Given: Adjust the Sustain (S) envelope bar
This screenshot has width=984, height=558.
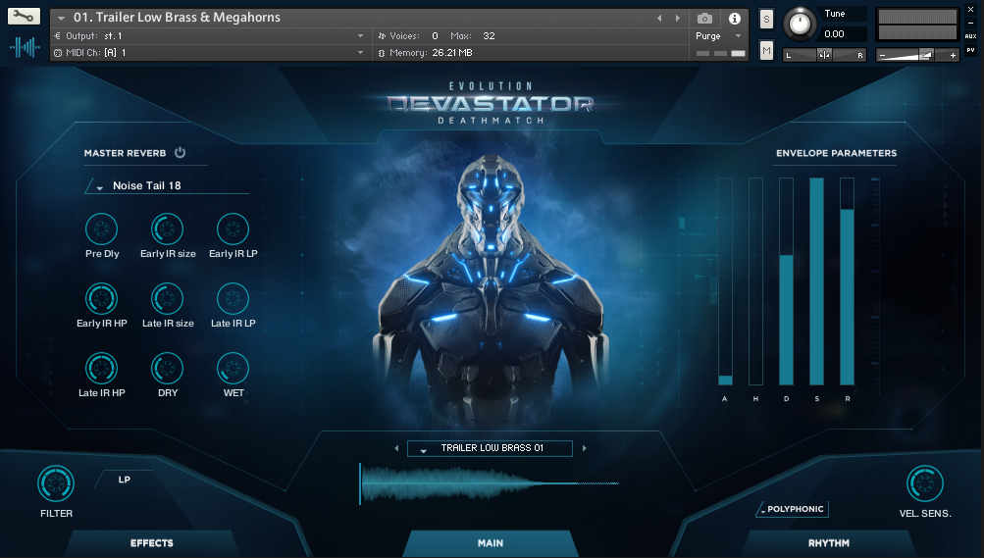Looking at the screenshot, I should [816, 281].
